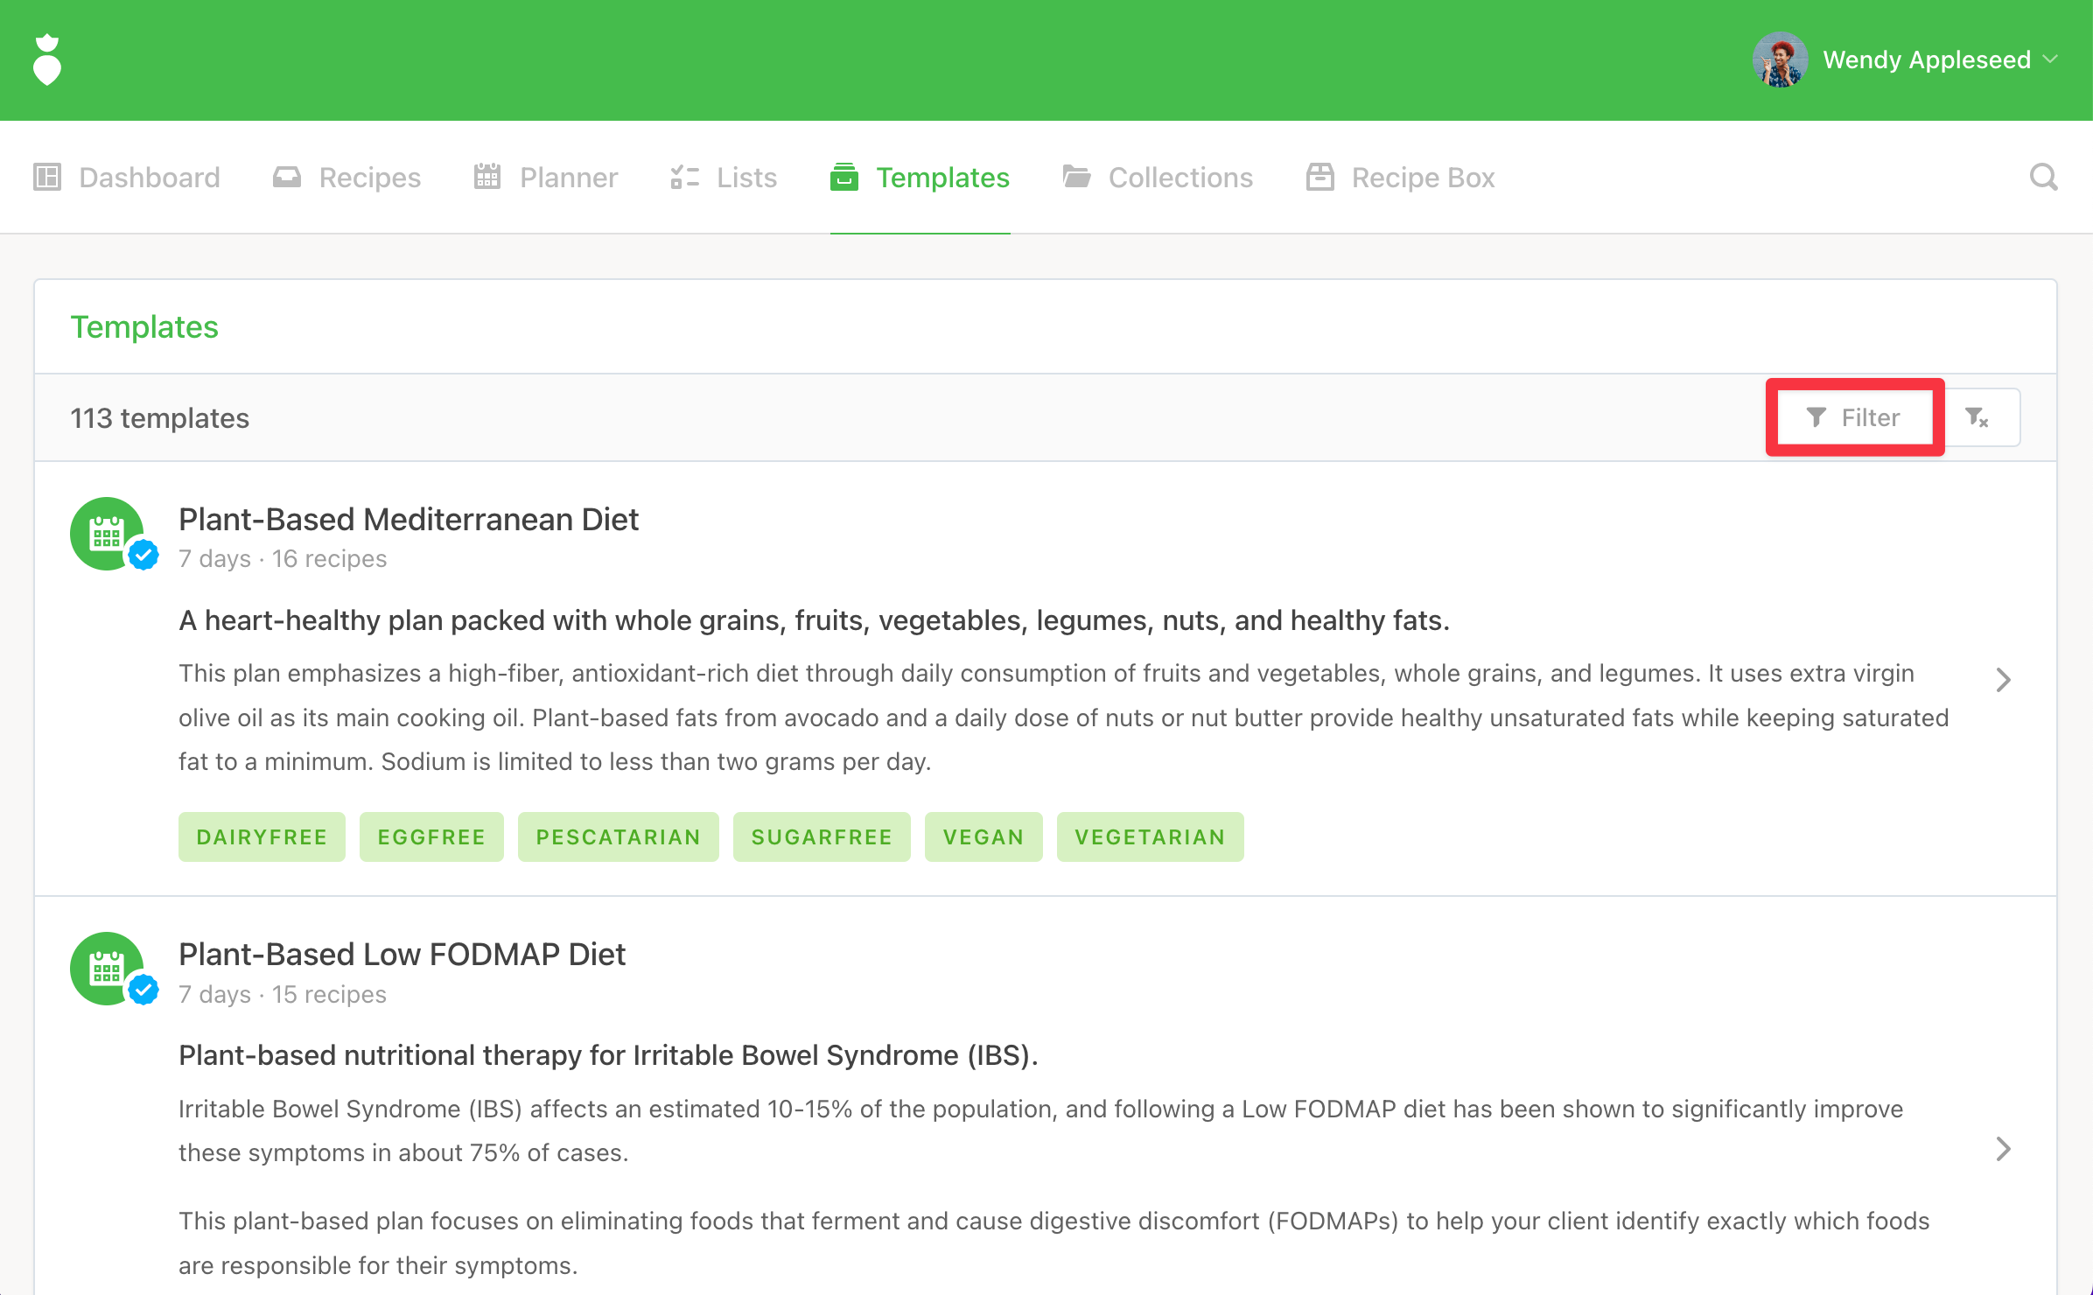Click Wendy Appleseed's profile avatar
The image size is (2093, 1295).
click(x=1780, y=59)
